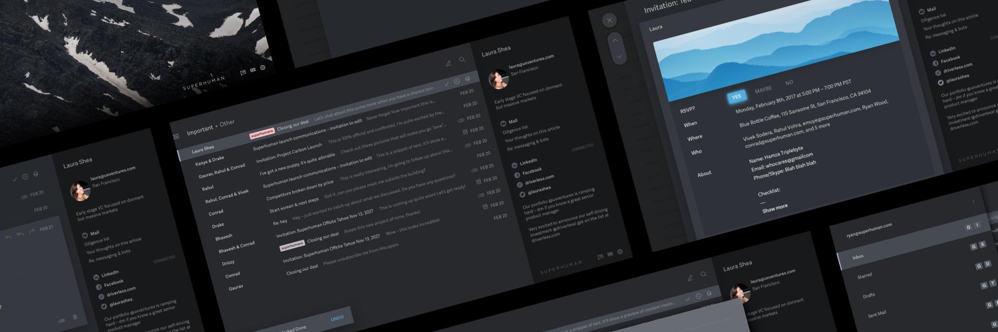This screenshot has width=998, height=332.
Task: Click the Mail icon in the center window's contact panel
Action: coord(503,122)
